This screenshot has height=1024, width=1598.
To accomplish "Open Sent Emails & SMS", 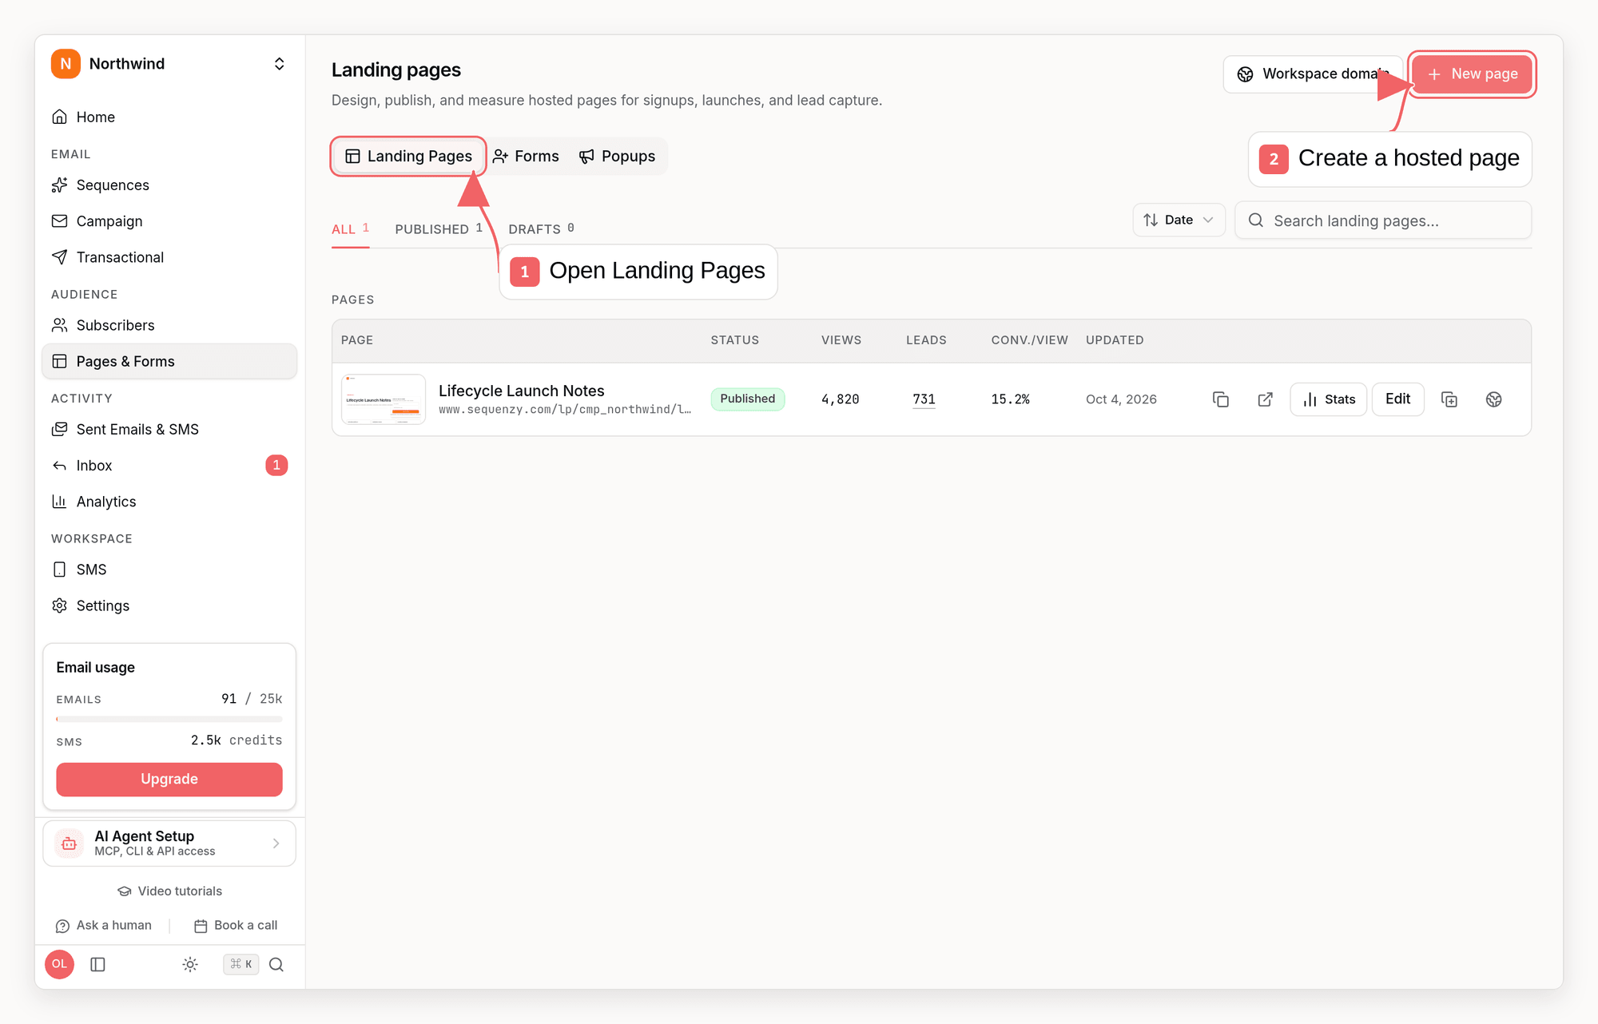I will [x=169, y=429].
